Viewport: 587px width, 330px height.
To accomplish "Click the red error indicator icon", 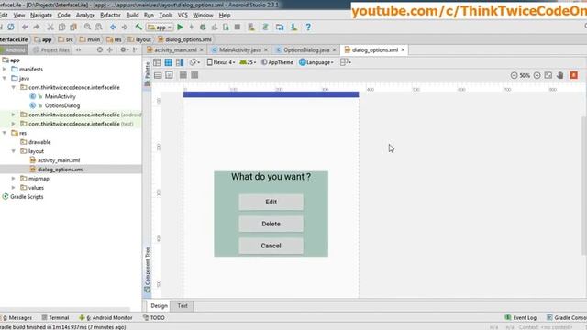I will [574, 75].
